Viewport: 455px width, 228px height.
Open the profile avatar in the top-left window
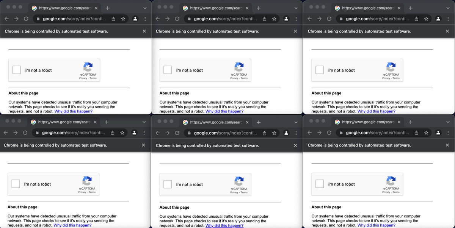tap(135, 19)
